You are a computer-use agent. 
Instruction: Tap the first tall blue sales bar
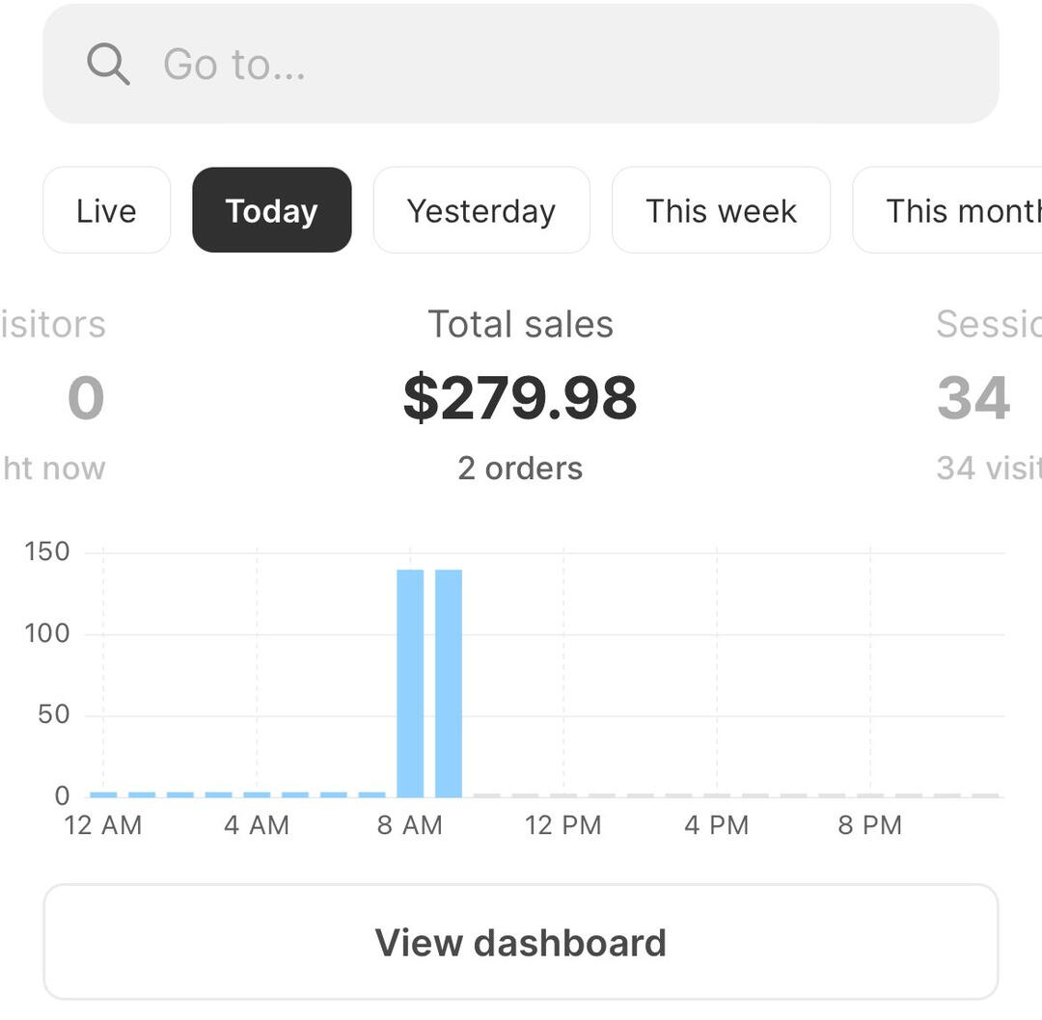(x=410, y=683)
